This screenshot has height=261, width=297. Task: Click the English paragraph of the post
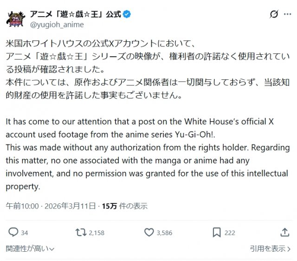(148, 154)
